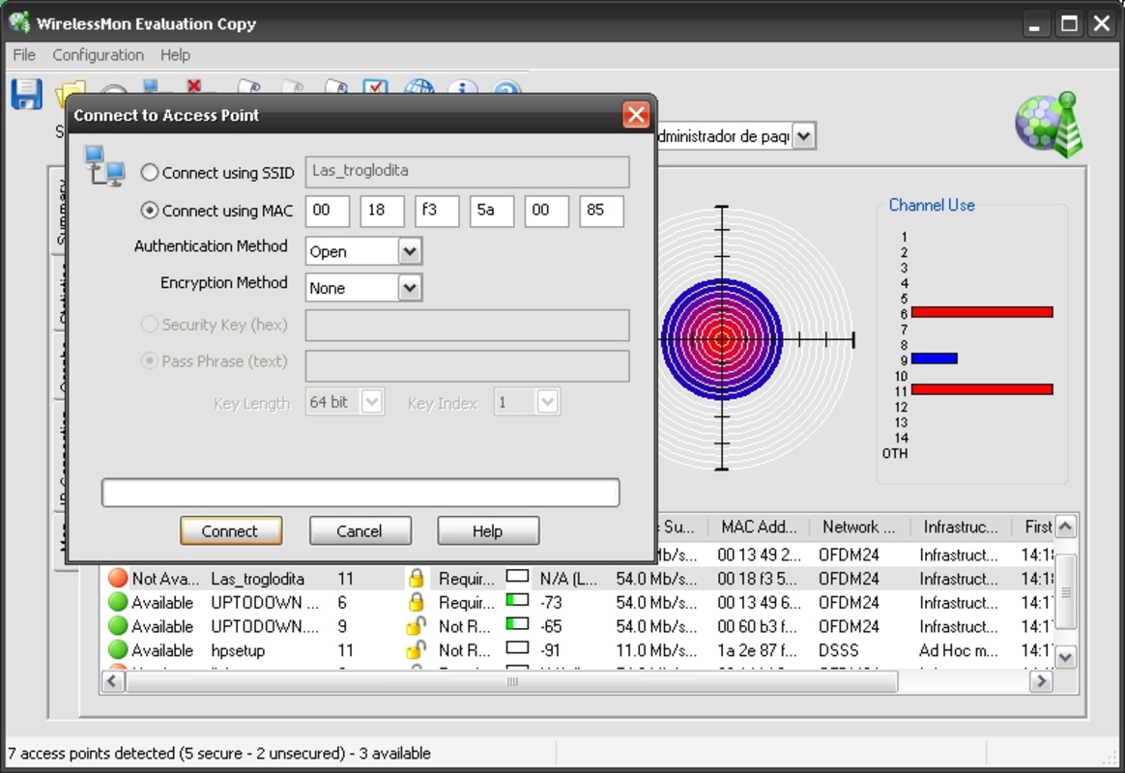This screenshot has height=773, width=1125.
Task: Click the WirelessMon globe and antenna logo
Action: 1049,124
